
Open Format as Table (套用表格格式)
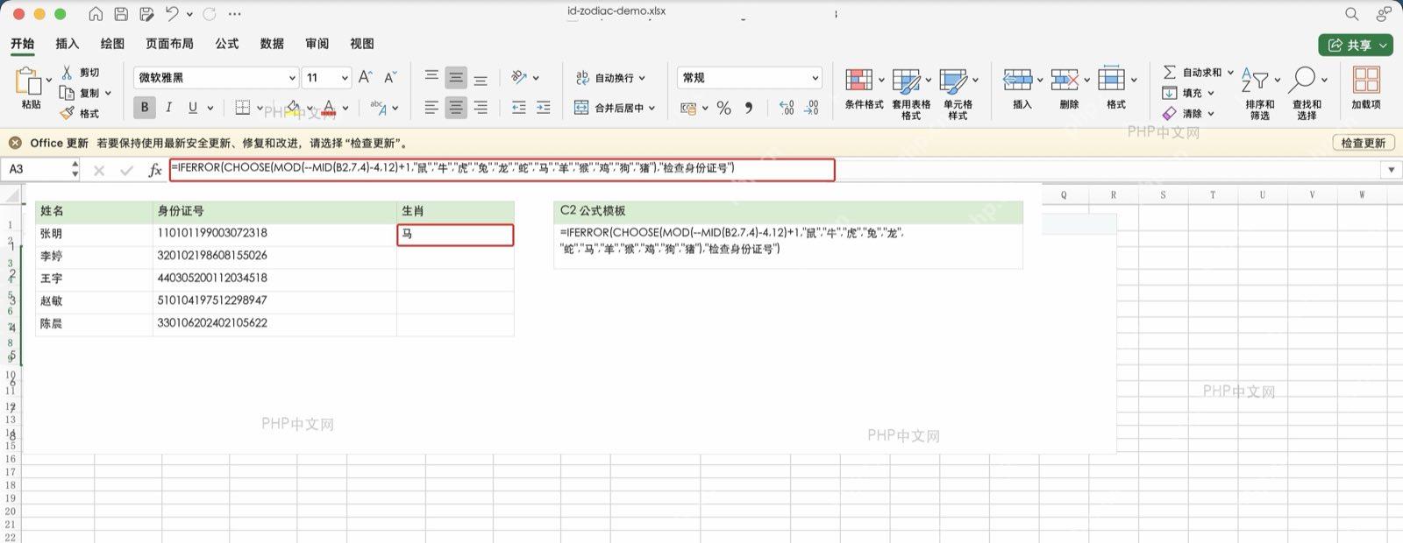point(911,94)
